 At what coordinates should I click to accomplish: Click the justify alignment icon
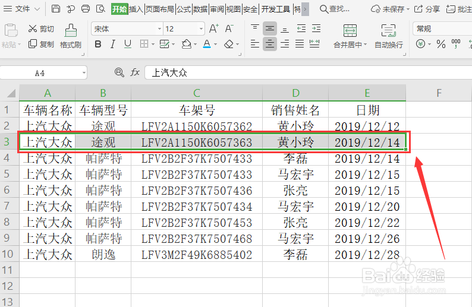[x=300, y=44]
